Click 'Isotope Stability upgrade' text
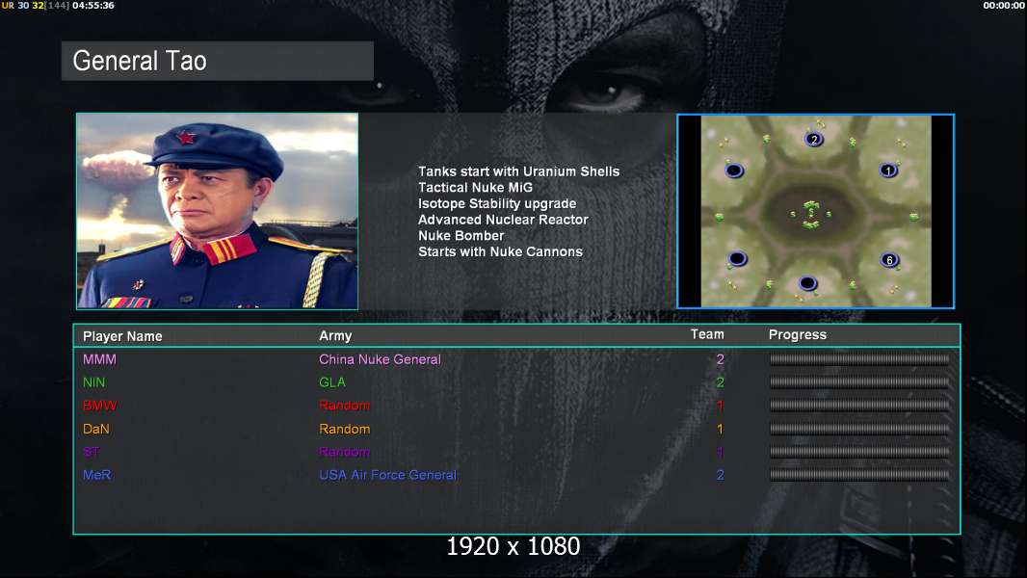Viewport: 1027px width, 578px height. pyautogui.click(x=497, y=203)
